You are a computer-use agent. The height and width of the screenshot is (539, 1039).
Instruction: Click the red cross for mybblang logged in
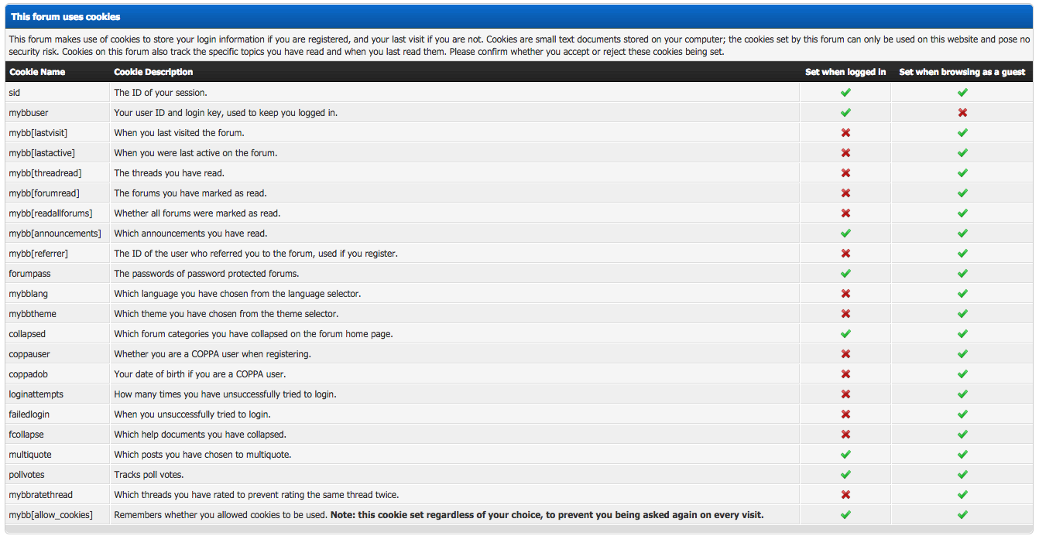(845, 294)
